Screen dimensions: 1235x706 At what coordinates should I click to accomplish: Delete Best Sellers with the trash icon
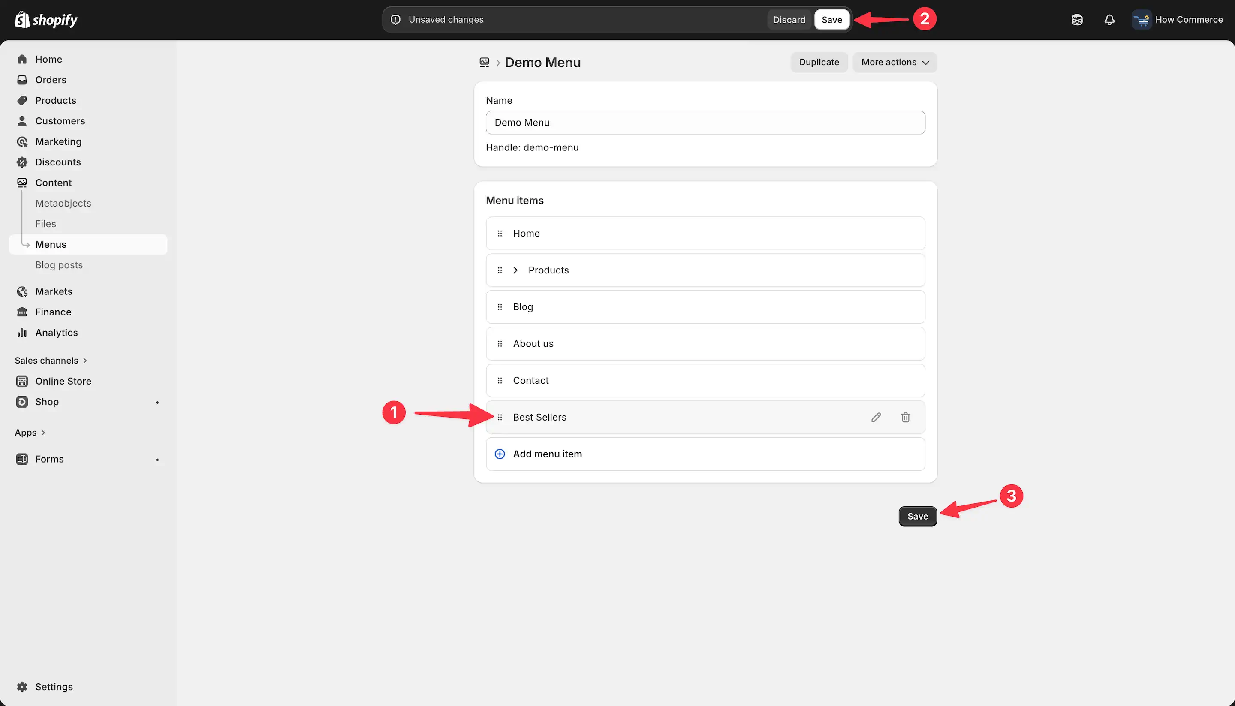click(x=905, y=417)
